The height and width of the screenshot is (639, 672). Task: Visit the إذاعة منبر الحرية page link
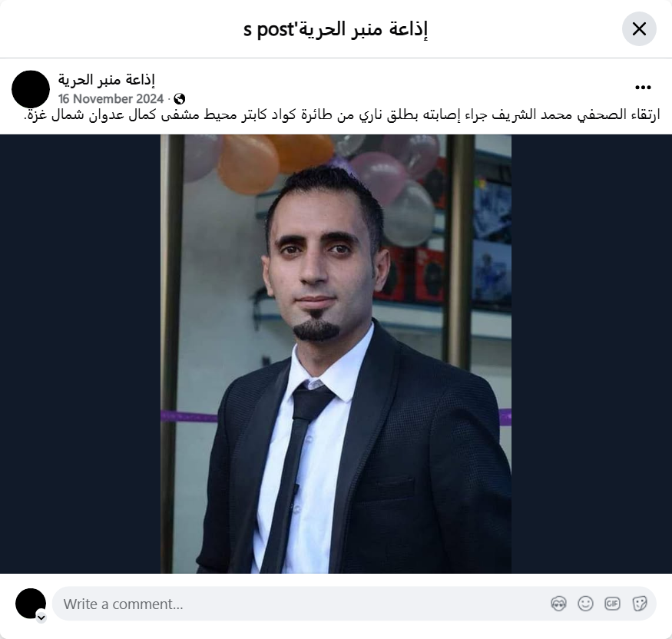[106, 80]
